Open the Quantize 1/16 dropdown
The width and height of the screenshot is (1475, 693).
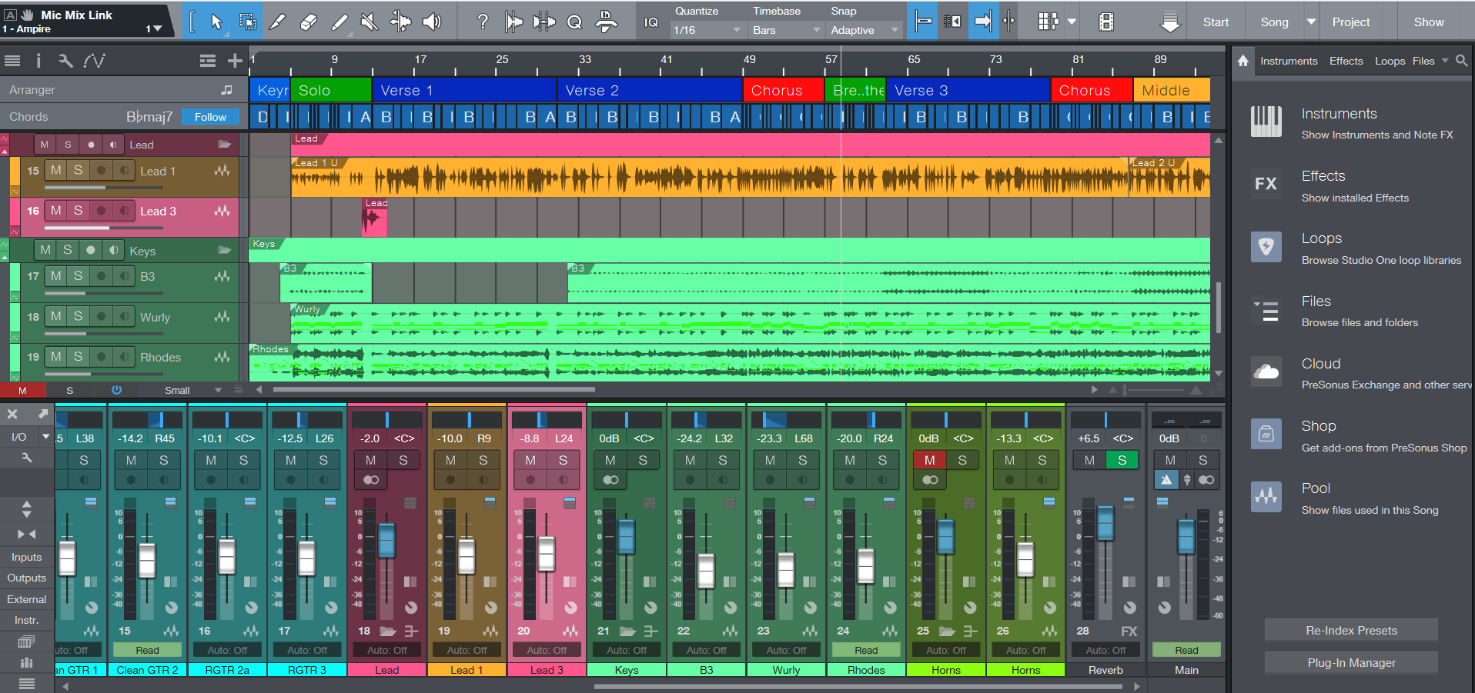click(707, 30)
